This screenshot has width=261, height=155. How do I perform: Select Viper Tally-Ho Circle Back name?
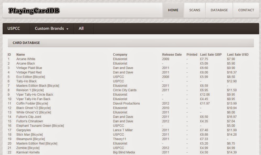(x=35, y=95)
